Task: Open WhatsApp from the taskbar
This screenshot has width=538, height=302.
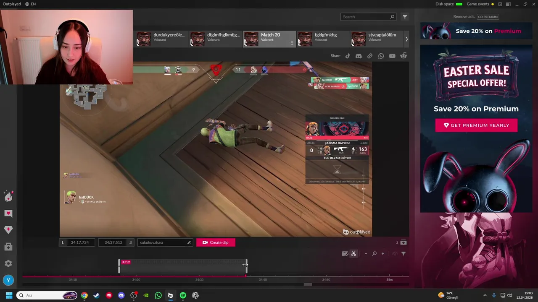Action: click(x=158, y=295)
